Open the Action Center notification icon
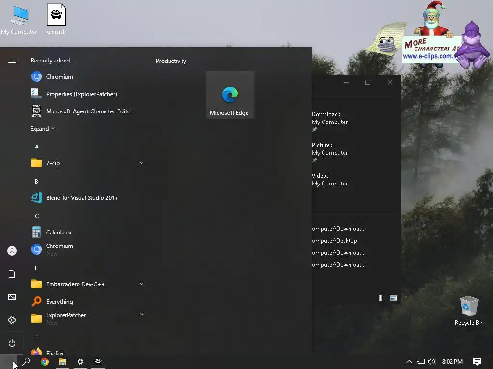This screenshot has width=493, height=369. click(x=477, y=362)
